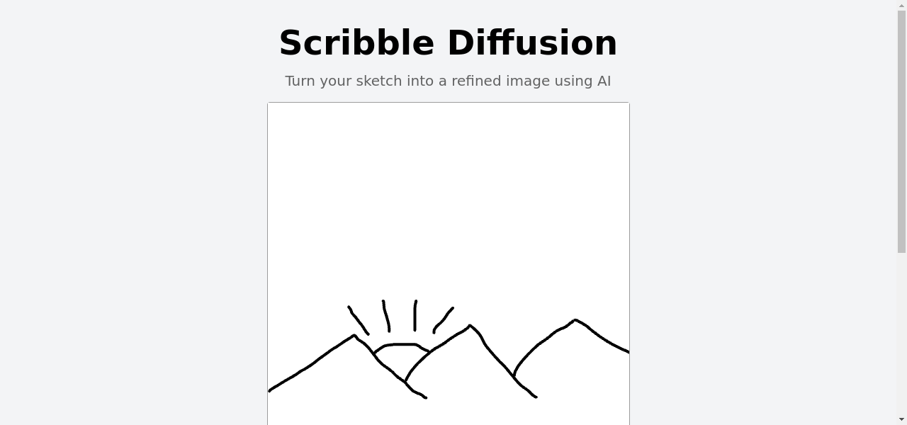Click the leftmost sun ray stroke
Screen dimensions: 907x425
358,320
